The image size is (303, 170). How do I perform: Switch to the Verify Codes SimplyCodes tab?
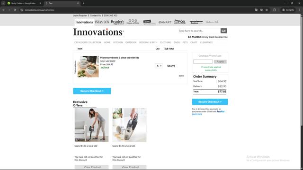tap(24, 3)
